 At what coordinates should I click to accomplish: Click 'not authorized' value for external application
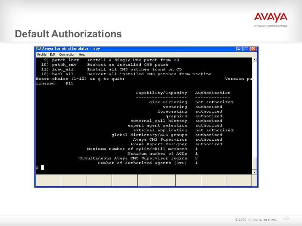[x=214, y=130]
